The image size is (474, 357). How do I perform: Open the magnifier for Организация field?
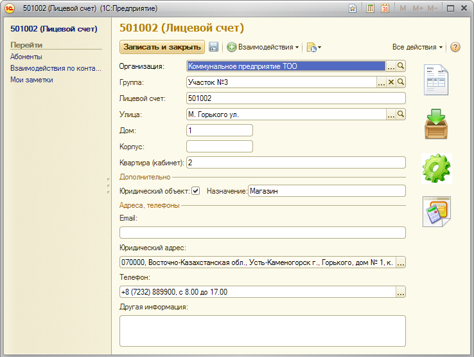point(401,66)
